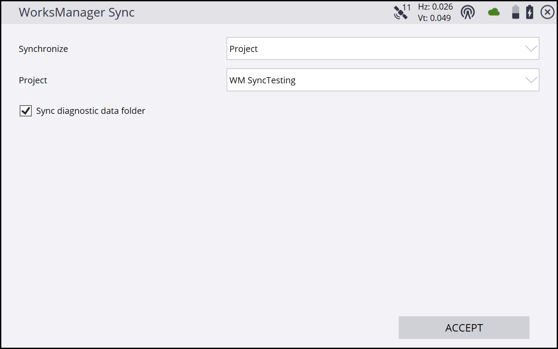Screen dimensions: 558x349
Task: Check the low battery level icon
Action: (516, 12)
